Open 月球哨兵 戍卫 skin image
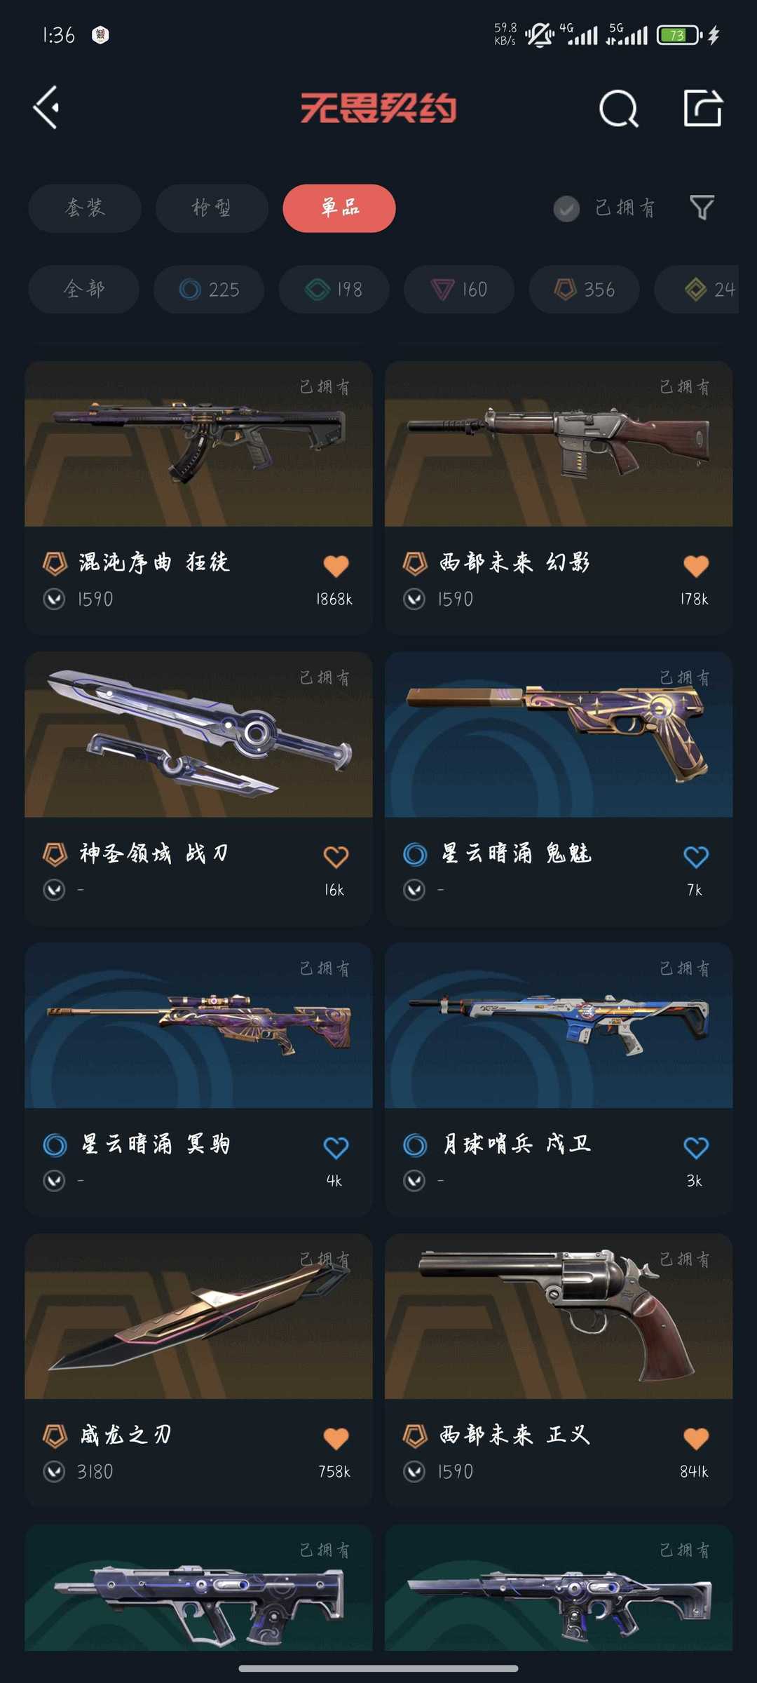This screenshot has width=757, height=1683. [559, 1025]
